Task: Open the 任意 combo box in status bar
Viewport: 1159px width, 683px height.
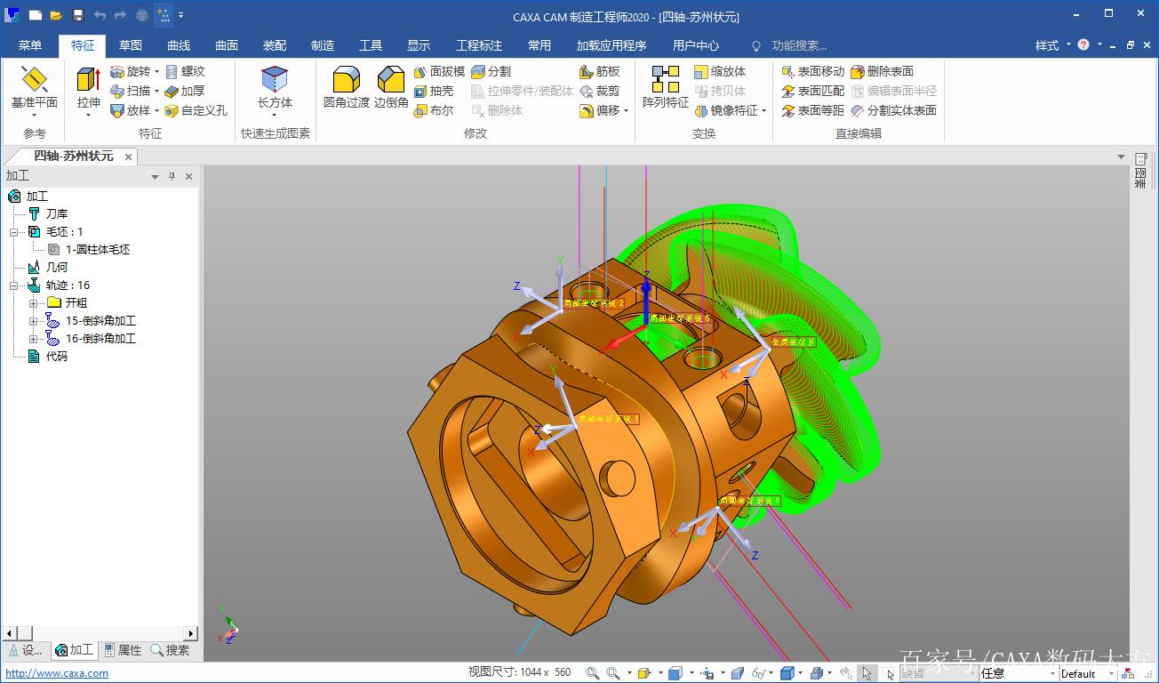Action: pos(1017,673)
